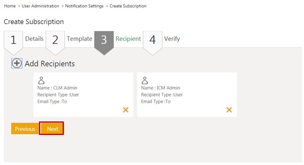The image size is (304, 165).
Task: Remove the ICM Admin recipient
Action: (x=229, y=110)
